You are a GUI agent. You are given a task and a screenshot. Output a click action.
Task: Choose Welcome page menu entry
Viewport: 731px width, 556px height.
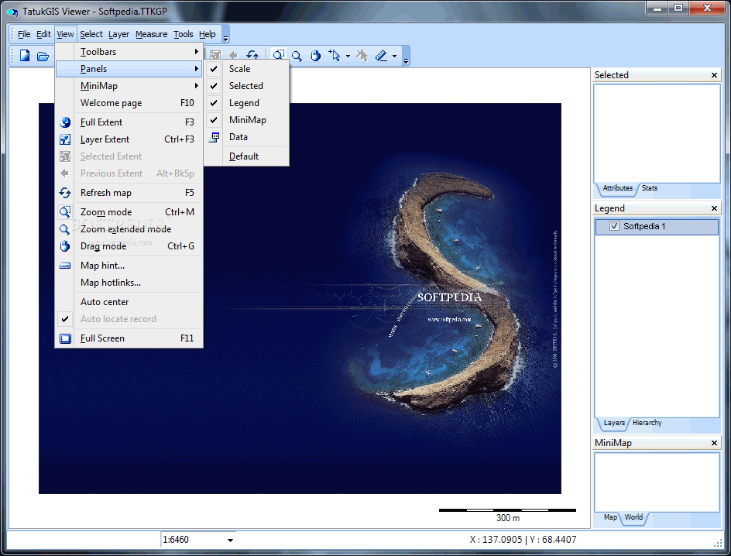click(x=129, y=103)
